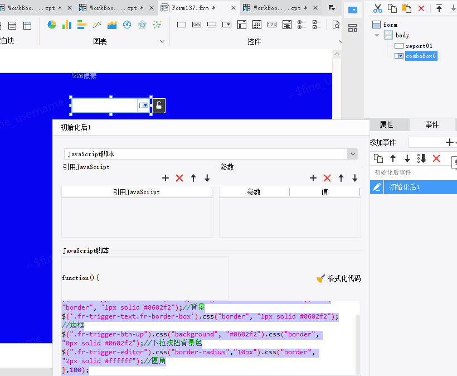Insert an area chart
The image size is (457, 376).
[x=112, y=25]
